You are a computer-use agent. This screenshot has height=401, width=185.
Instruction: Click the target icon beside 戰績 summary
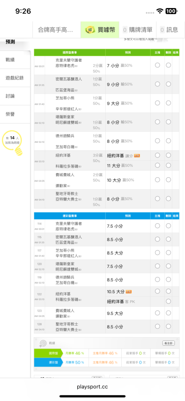click(x=42, y=343)
